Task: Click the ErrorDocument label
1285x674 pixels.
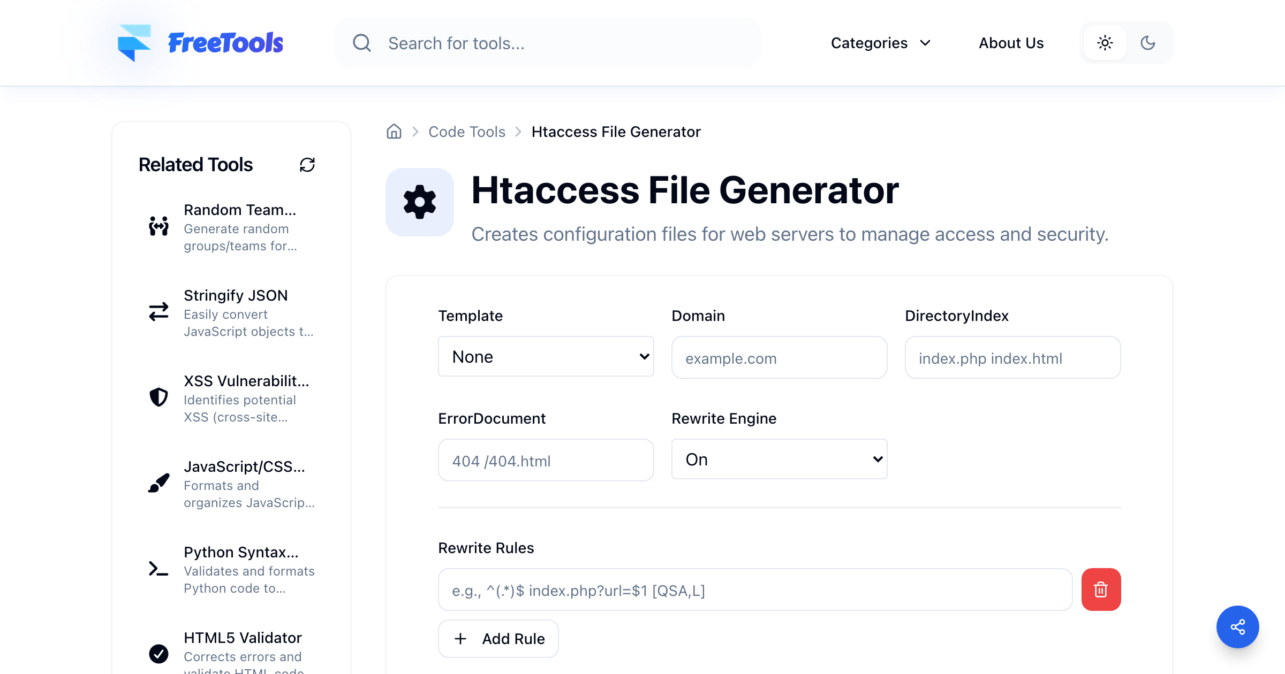Action: point(492,418)
